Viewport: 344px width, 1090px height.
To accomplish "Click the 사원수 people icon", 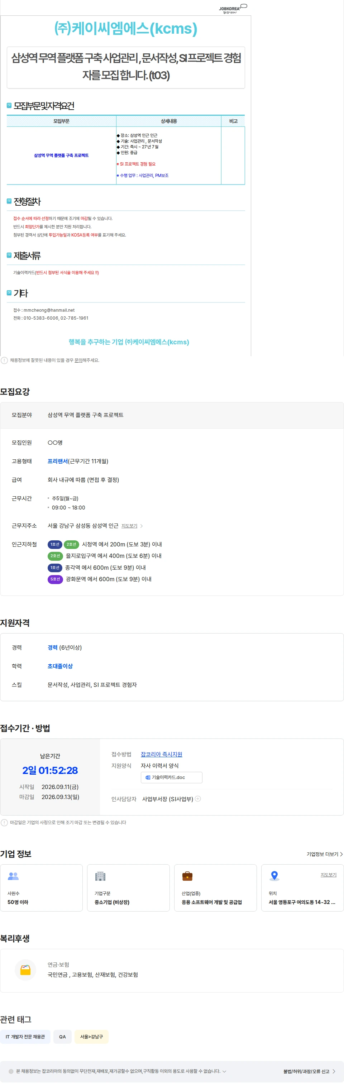I will pyautogui.click(x=14, y=876).
